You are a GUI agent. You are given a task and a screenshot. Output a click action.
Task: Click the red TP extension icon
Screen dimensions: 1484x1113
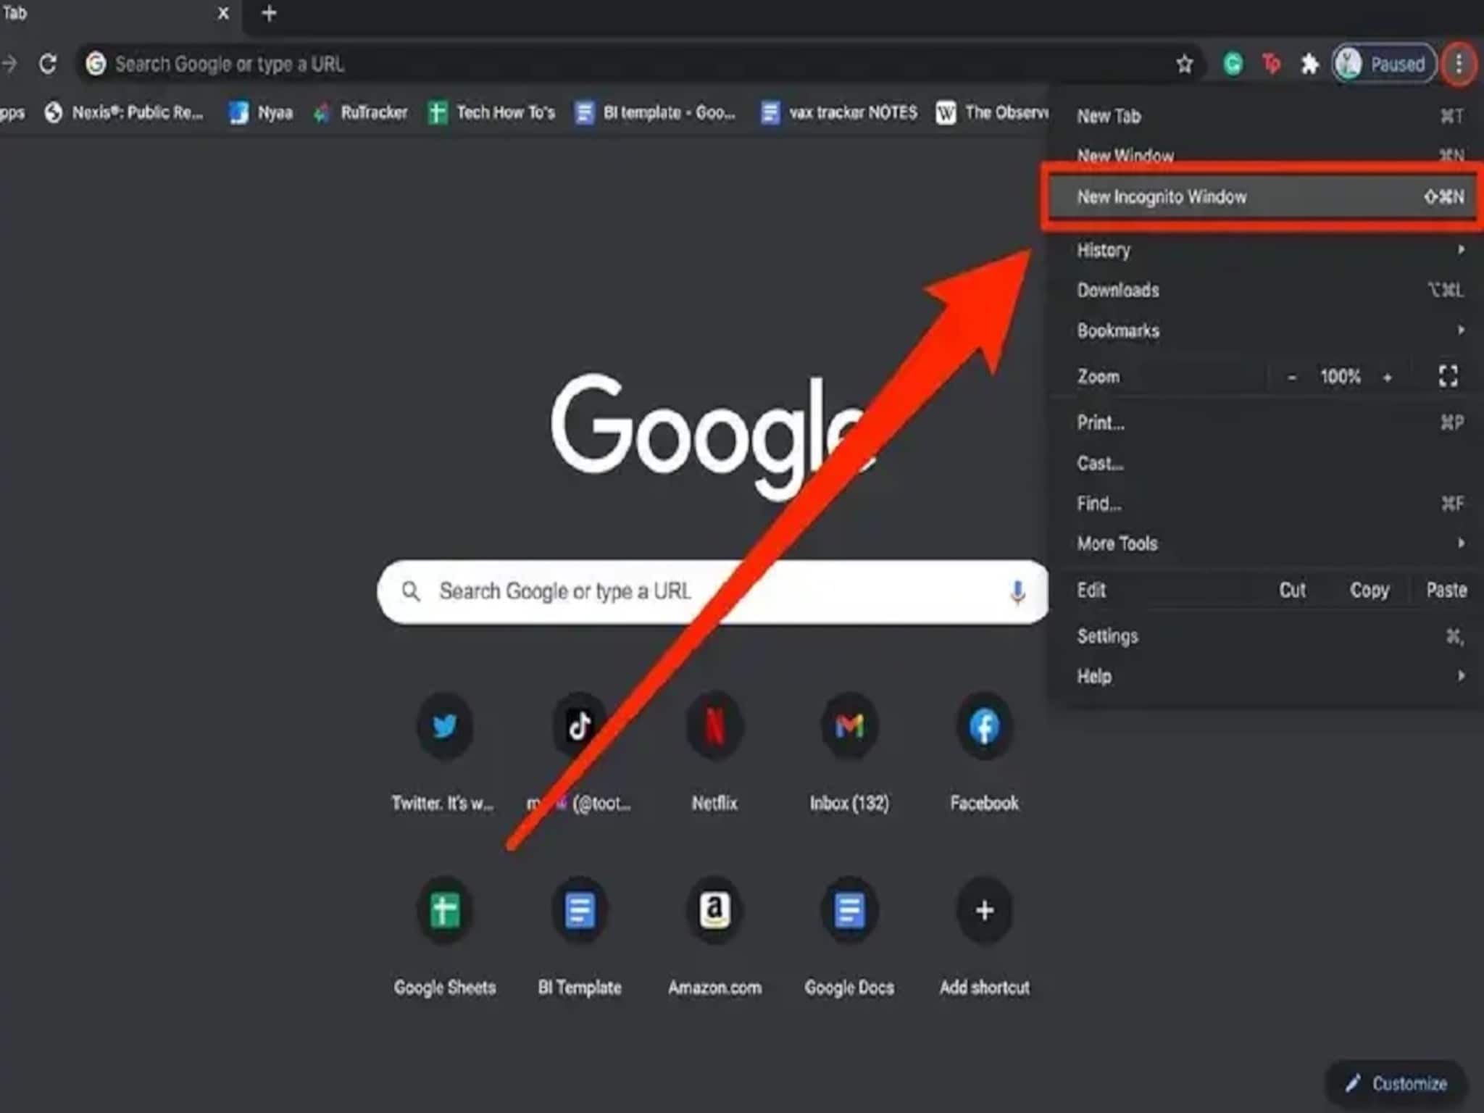coord(1272,64)
